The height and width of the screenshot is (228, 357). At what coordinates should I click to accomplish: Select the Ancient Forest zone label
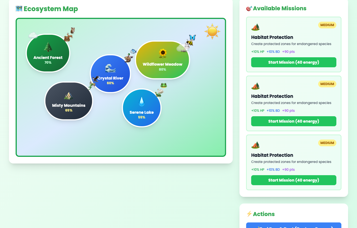click(48, 58)
